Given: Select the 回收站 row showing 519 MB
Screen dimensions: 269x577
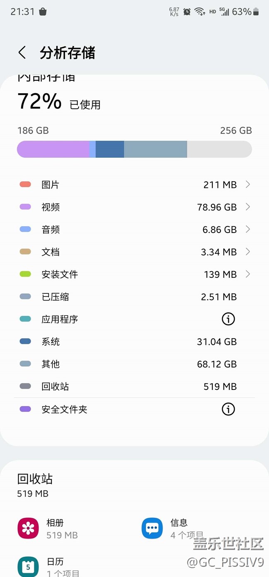Looking at the screenshot, I should (134, 387).
